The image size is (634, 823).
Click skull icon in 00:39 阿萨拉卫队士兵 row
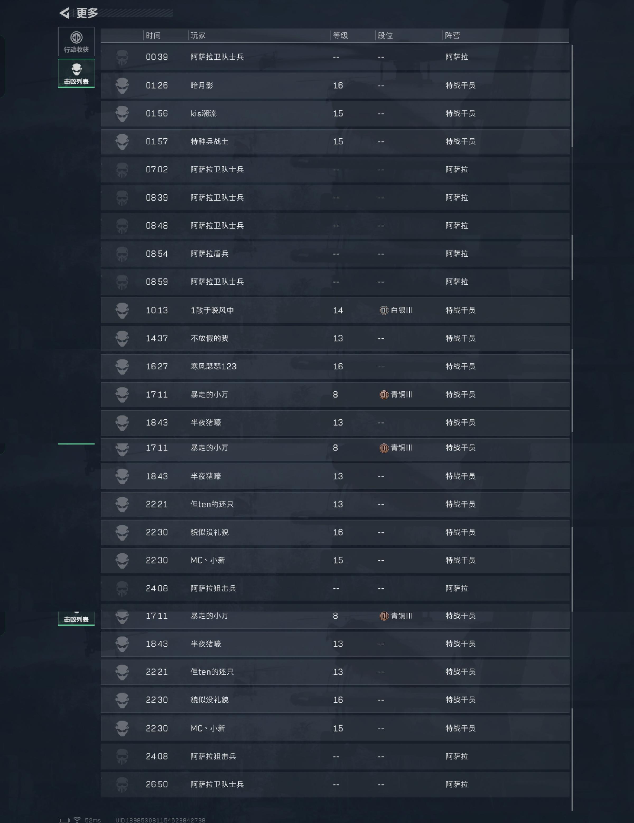pos(122,57)
